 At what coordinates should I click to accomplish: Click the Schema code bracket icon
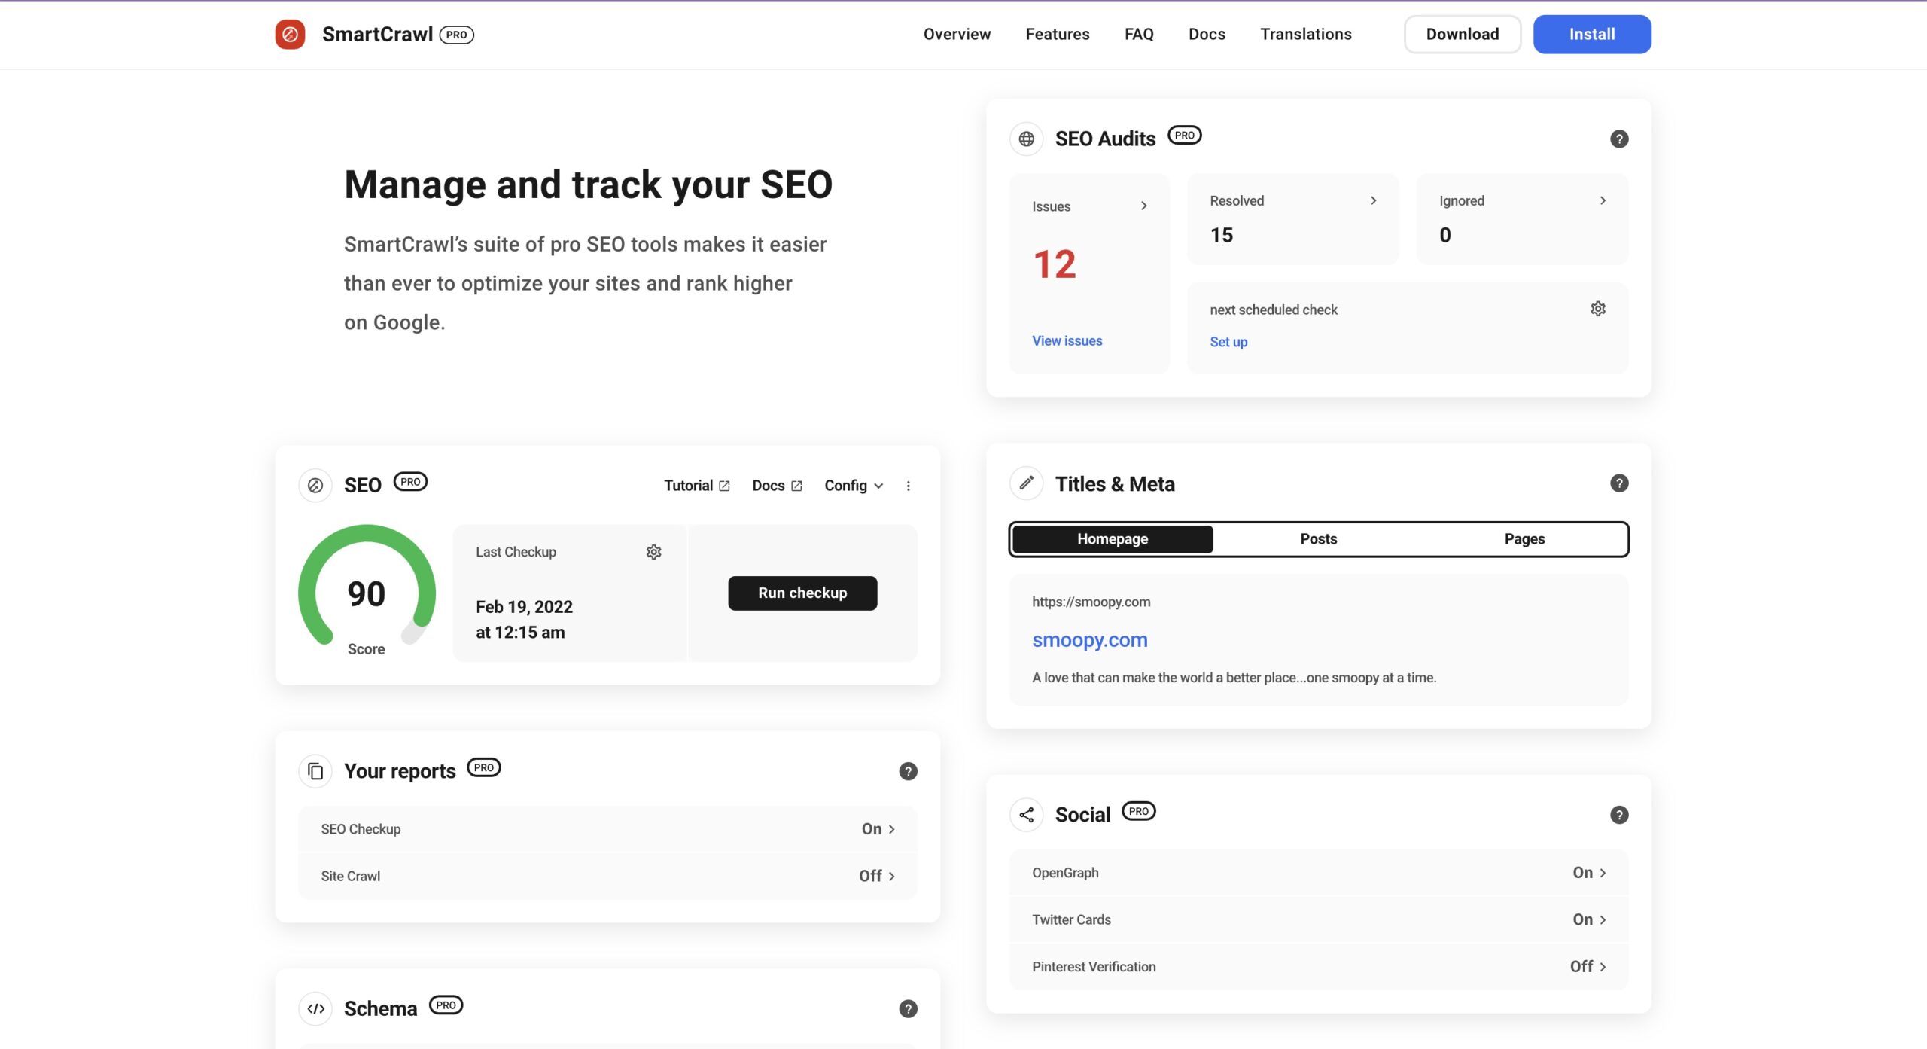(315, 1008)
